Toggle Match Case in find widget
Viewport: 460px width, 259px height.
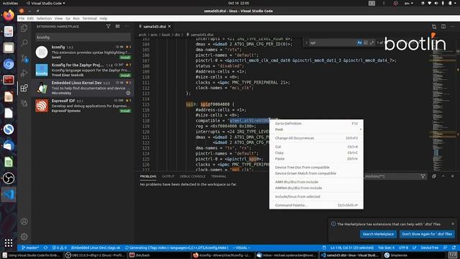(359, 42)
